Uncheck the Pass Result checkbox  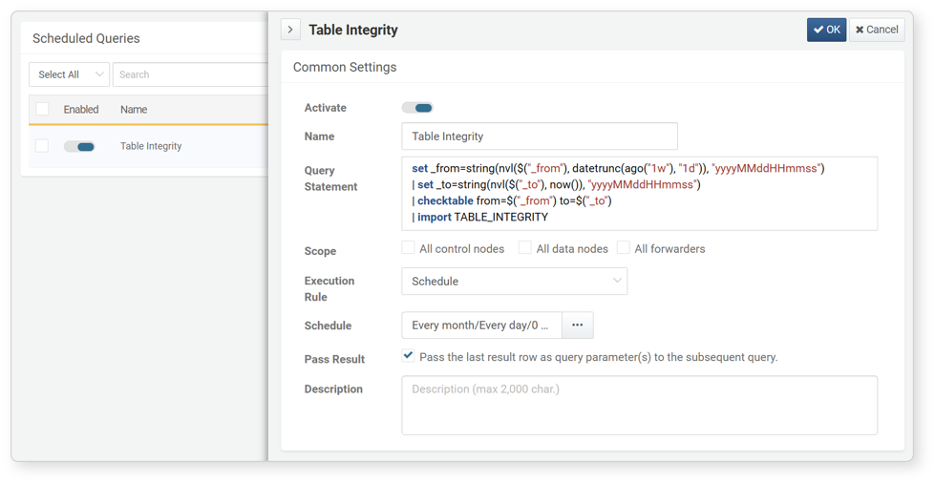[x=409, y=356]
